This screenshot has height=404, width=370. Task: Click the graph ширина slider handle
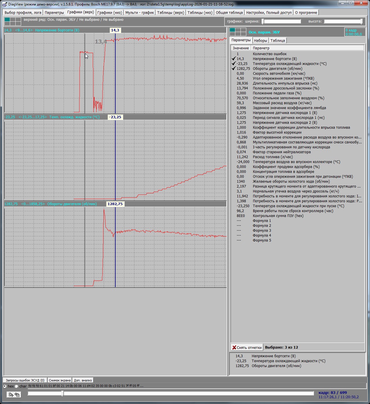click(x=263, y=21)
